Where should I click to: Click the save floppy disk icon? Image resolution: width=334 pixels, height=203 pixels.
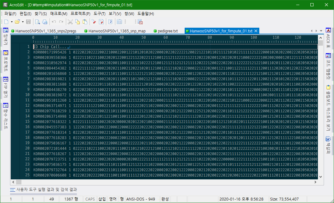click(x=28, y=22)
